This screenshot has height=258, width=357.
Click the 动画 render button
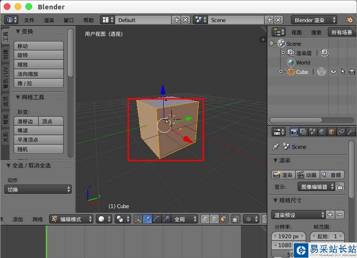[x=307, y=175]
